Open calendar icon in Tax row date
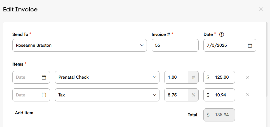 click(x=44, y=95)
